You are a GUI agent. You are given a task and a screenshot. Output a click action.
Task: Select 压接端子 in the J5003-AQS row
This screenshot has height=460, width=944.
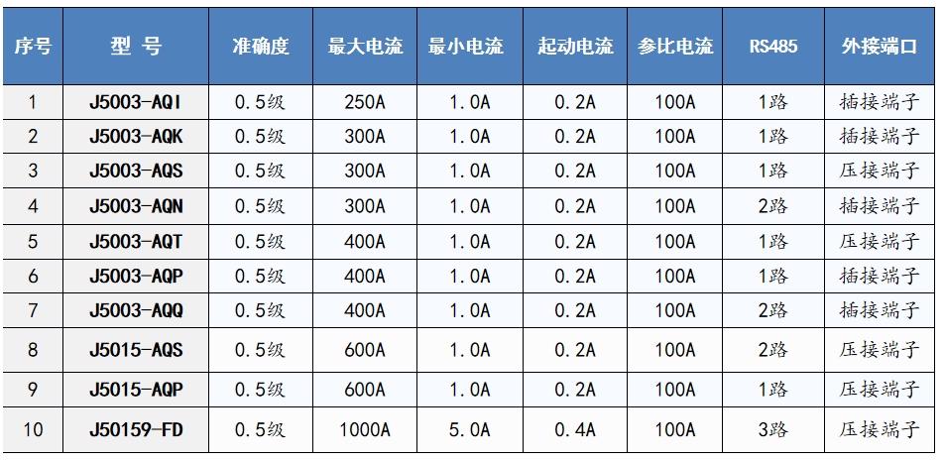pyautogui.click(x=880, y=171)
